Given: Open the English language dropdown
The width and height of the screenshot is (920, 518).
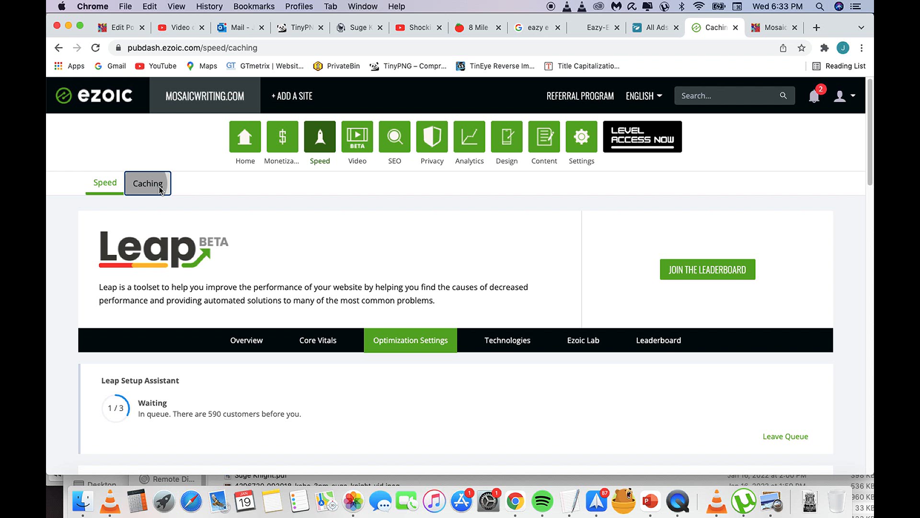Looking at the screenshot, I should [644, 95].
